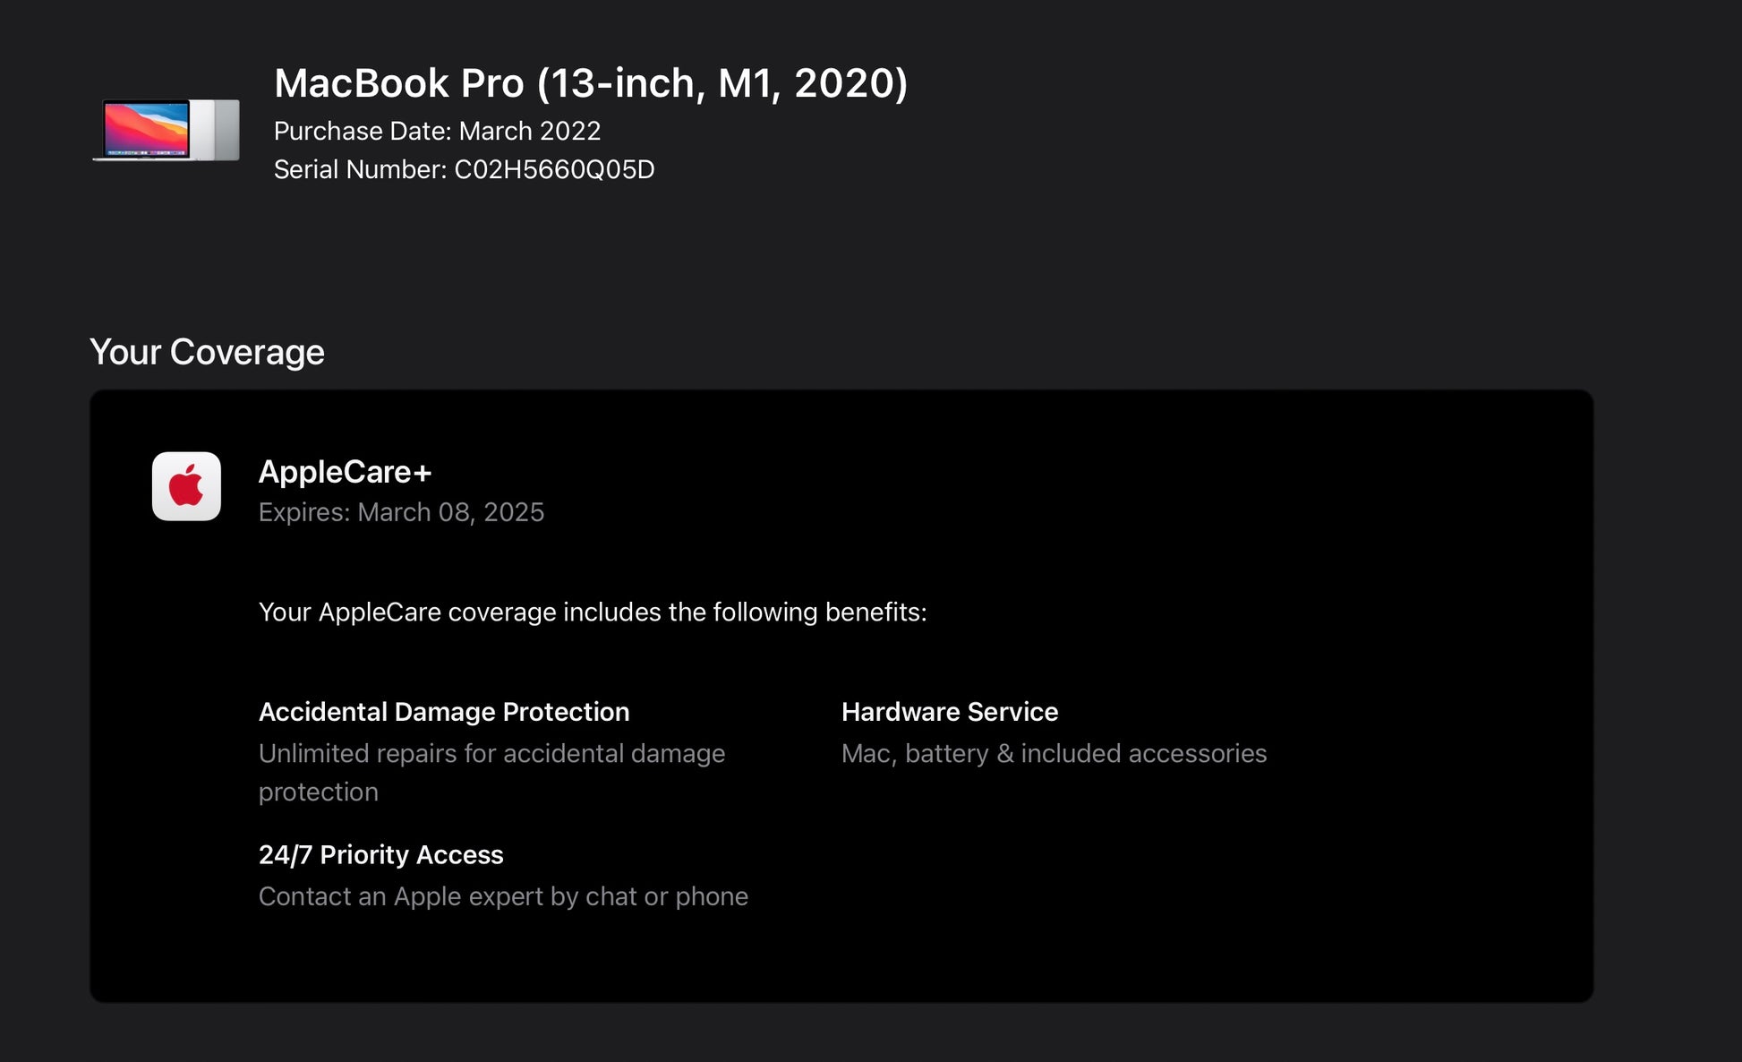
Task: Open the Accidental Damage Protection benefit heading
Action: 443,712
